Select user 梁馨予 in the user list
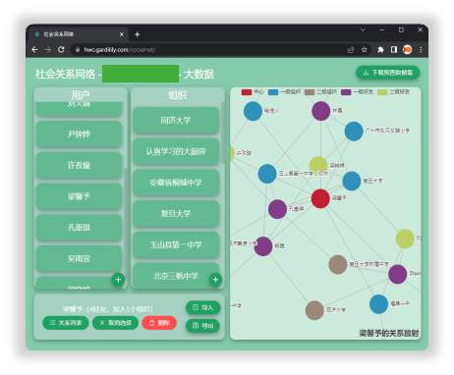The image size is (454, 375). [x=79, y=196]
